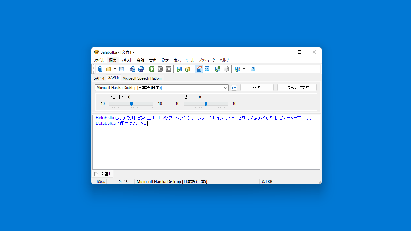Toggle the highlighted spell-check panel icon
The width and height of the screenshot is (411, 231).
click(x=199, y=69)
